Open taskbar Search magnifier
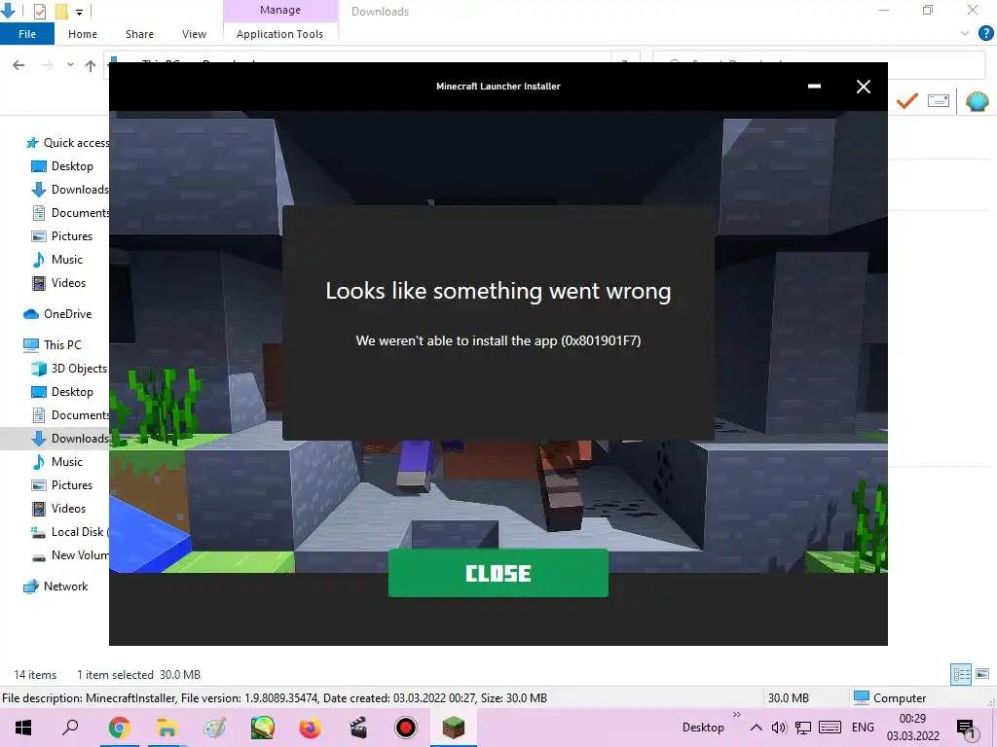Screen dimensions: 997x747 coord(70,728)
